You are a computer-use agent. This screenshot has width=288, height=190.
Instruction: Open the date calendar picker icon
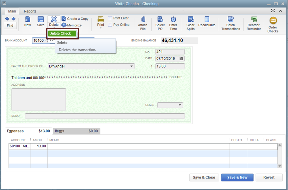click(x=181, y=59)
